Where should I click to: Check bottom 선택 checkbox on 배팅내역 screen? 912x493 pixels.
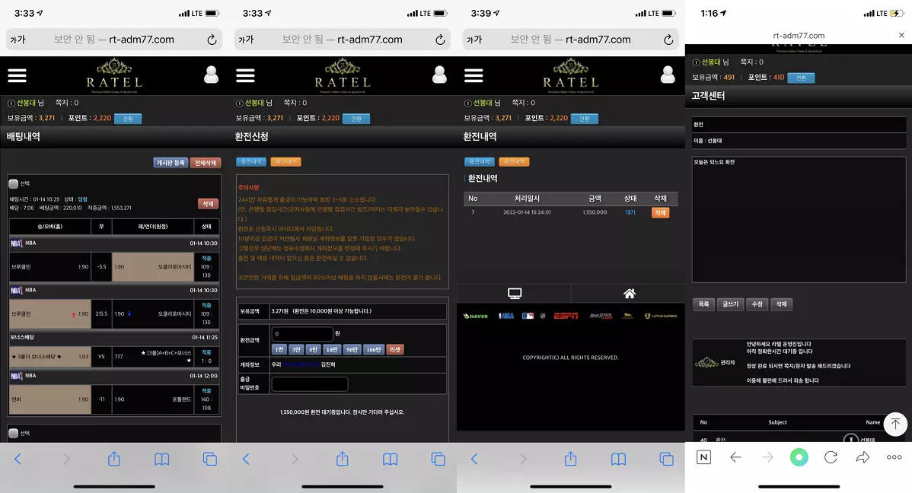coord(13,433)
